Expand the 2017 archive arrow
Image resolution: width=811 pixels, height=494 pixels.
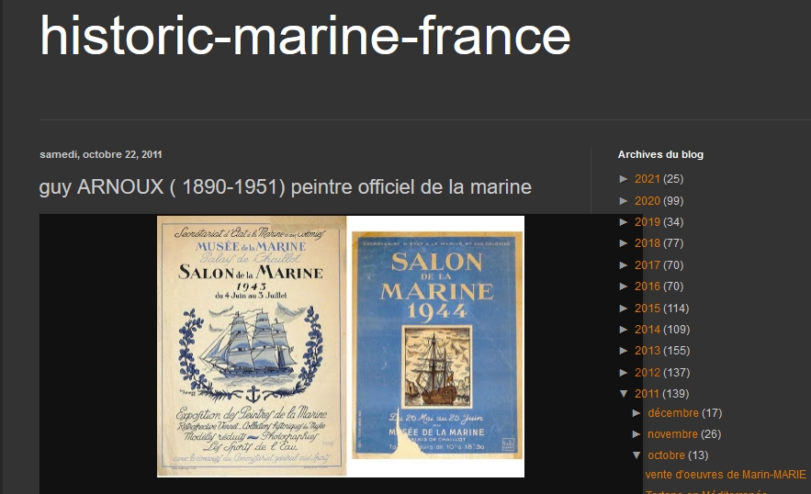click(x=624, y=264)
